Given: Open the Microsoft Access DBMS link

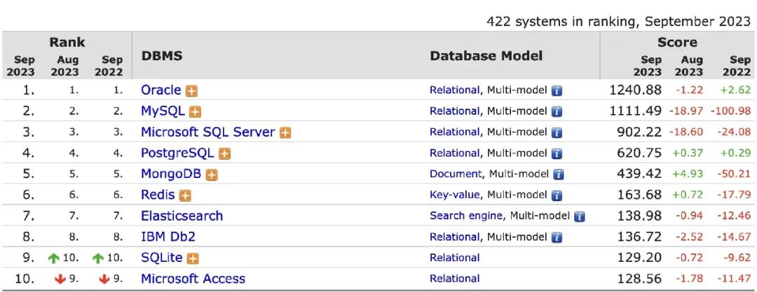Looking at the screenshot, I should (193, 279).
